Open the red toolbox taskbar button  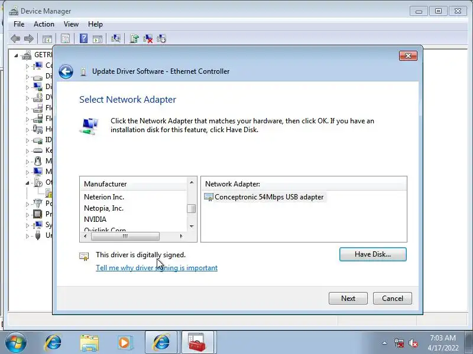click(x=197, y=343)
